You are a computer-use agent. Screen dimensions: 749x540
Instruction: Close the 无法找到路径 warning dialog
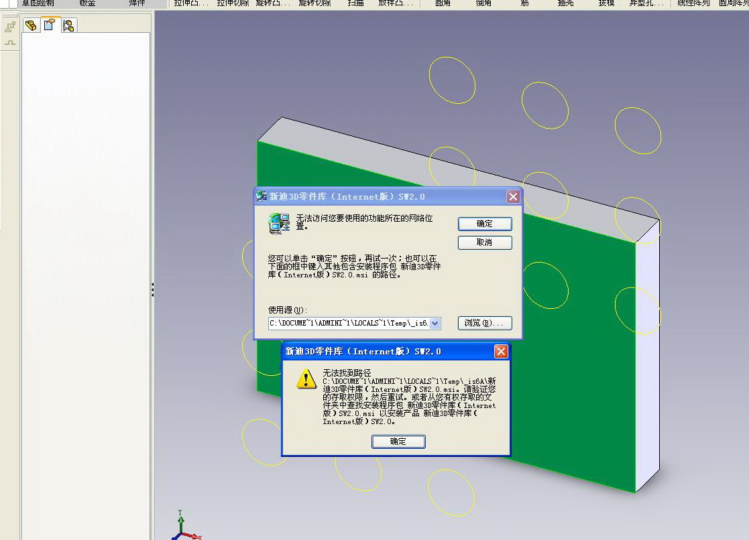tap(501, 352)
